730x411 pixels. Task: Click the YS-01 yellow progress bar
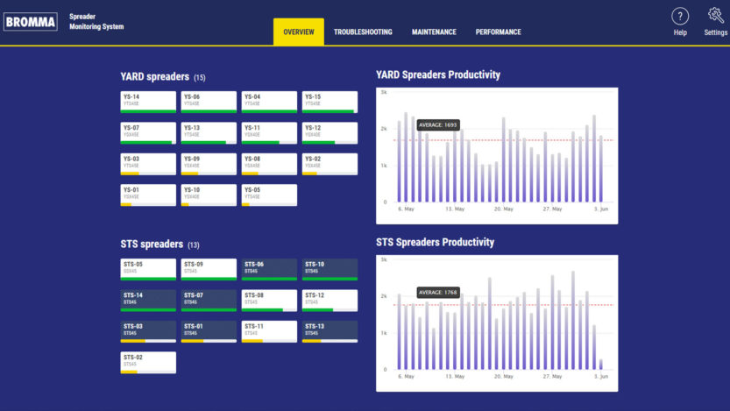pos(126,204)
